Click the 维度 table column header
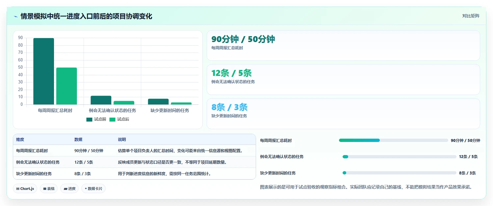Screen dimensions: 493x206 pyautogui.click(x=20, y=140)
